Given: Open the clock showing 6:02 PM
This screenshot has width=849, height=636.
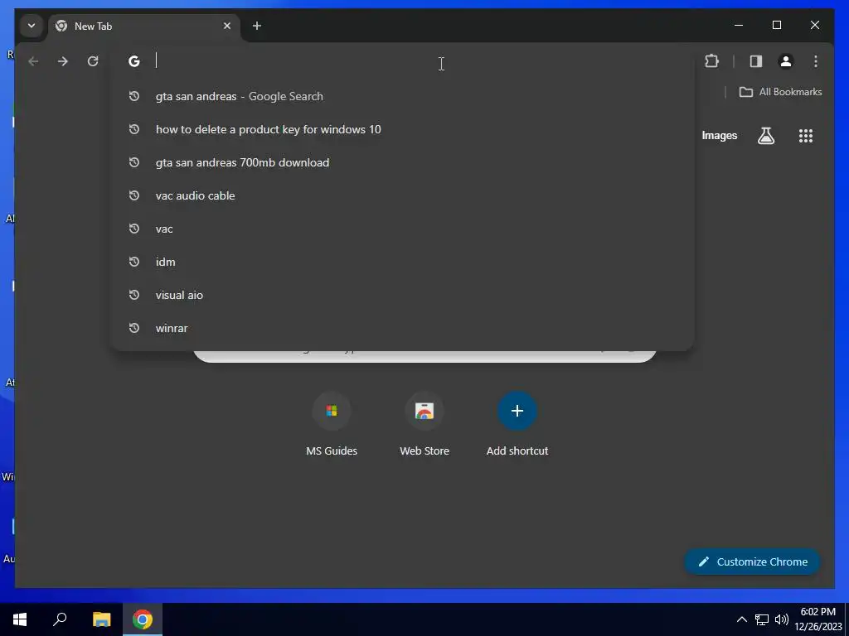Looking at the screenshot, I should click(x=817, y=619).
